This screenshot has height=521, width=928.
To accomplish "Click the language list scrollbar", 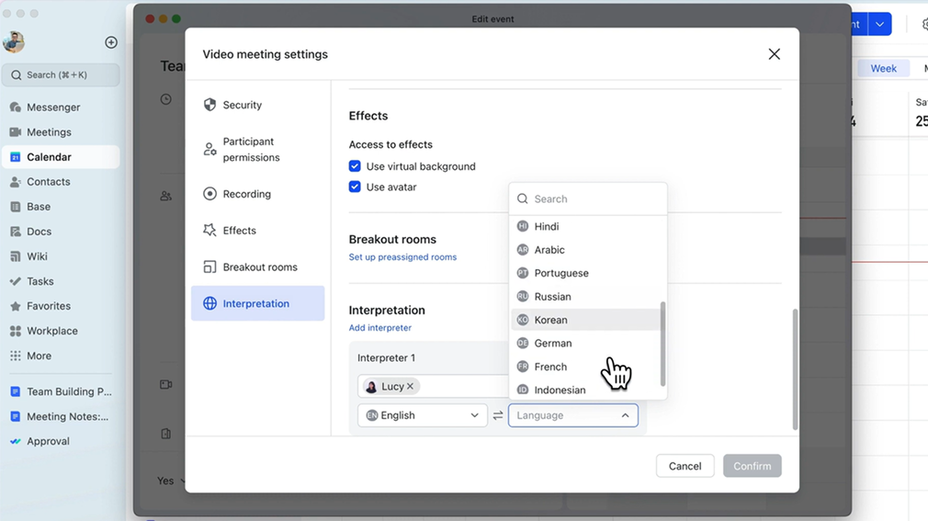I will pos(662,343).
